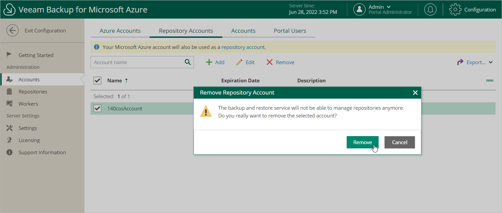Click the red X Remove icon

click(x=269, y=62)
